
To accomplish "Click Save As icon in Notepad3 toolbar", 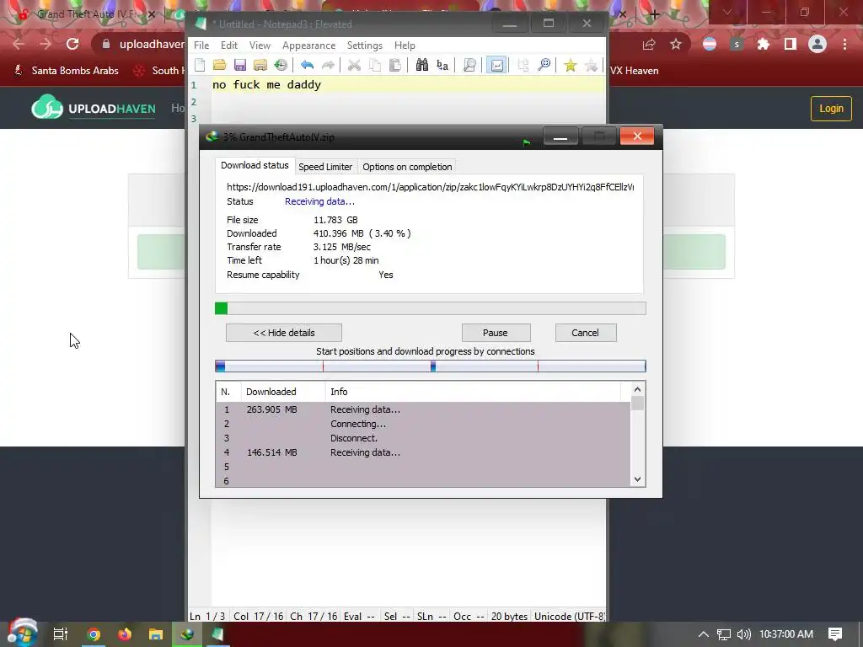I will click(x=260, y=66).
